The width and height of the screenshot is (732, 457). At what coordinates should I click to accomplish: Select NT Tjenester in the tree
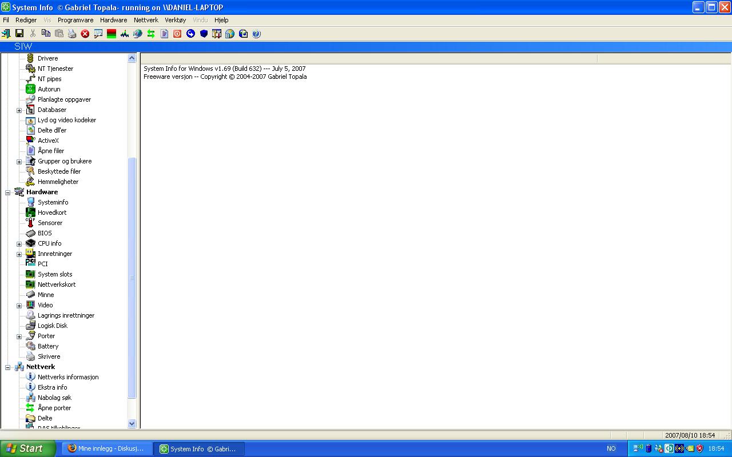(55, 69)
